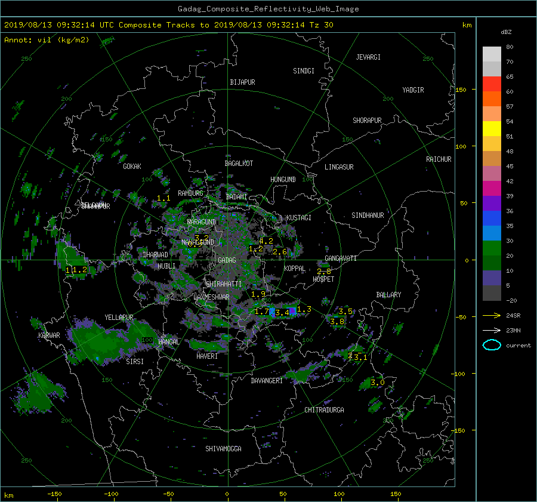Click the 3.5 VIL storm annotation
Screen dimensions: 537x502
[345, 312]
